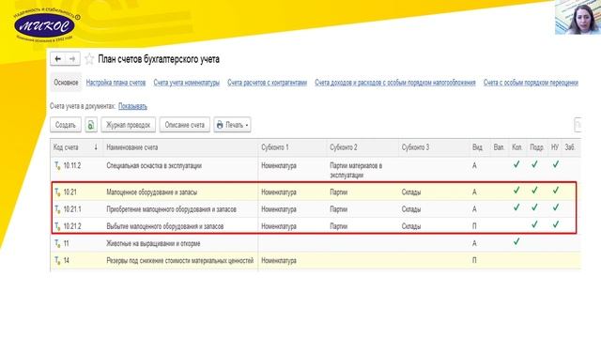The width and height of the screenshot is (601, 338).
Task: Open Счета с особым порядком переоценки link
Action: [x=531, y=83]
